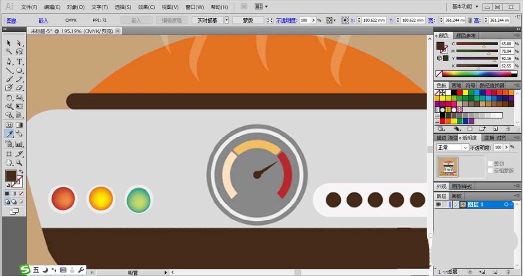Open Color panel flyout menu
Screen dimensions: 523x276
point(516,35)
